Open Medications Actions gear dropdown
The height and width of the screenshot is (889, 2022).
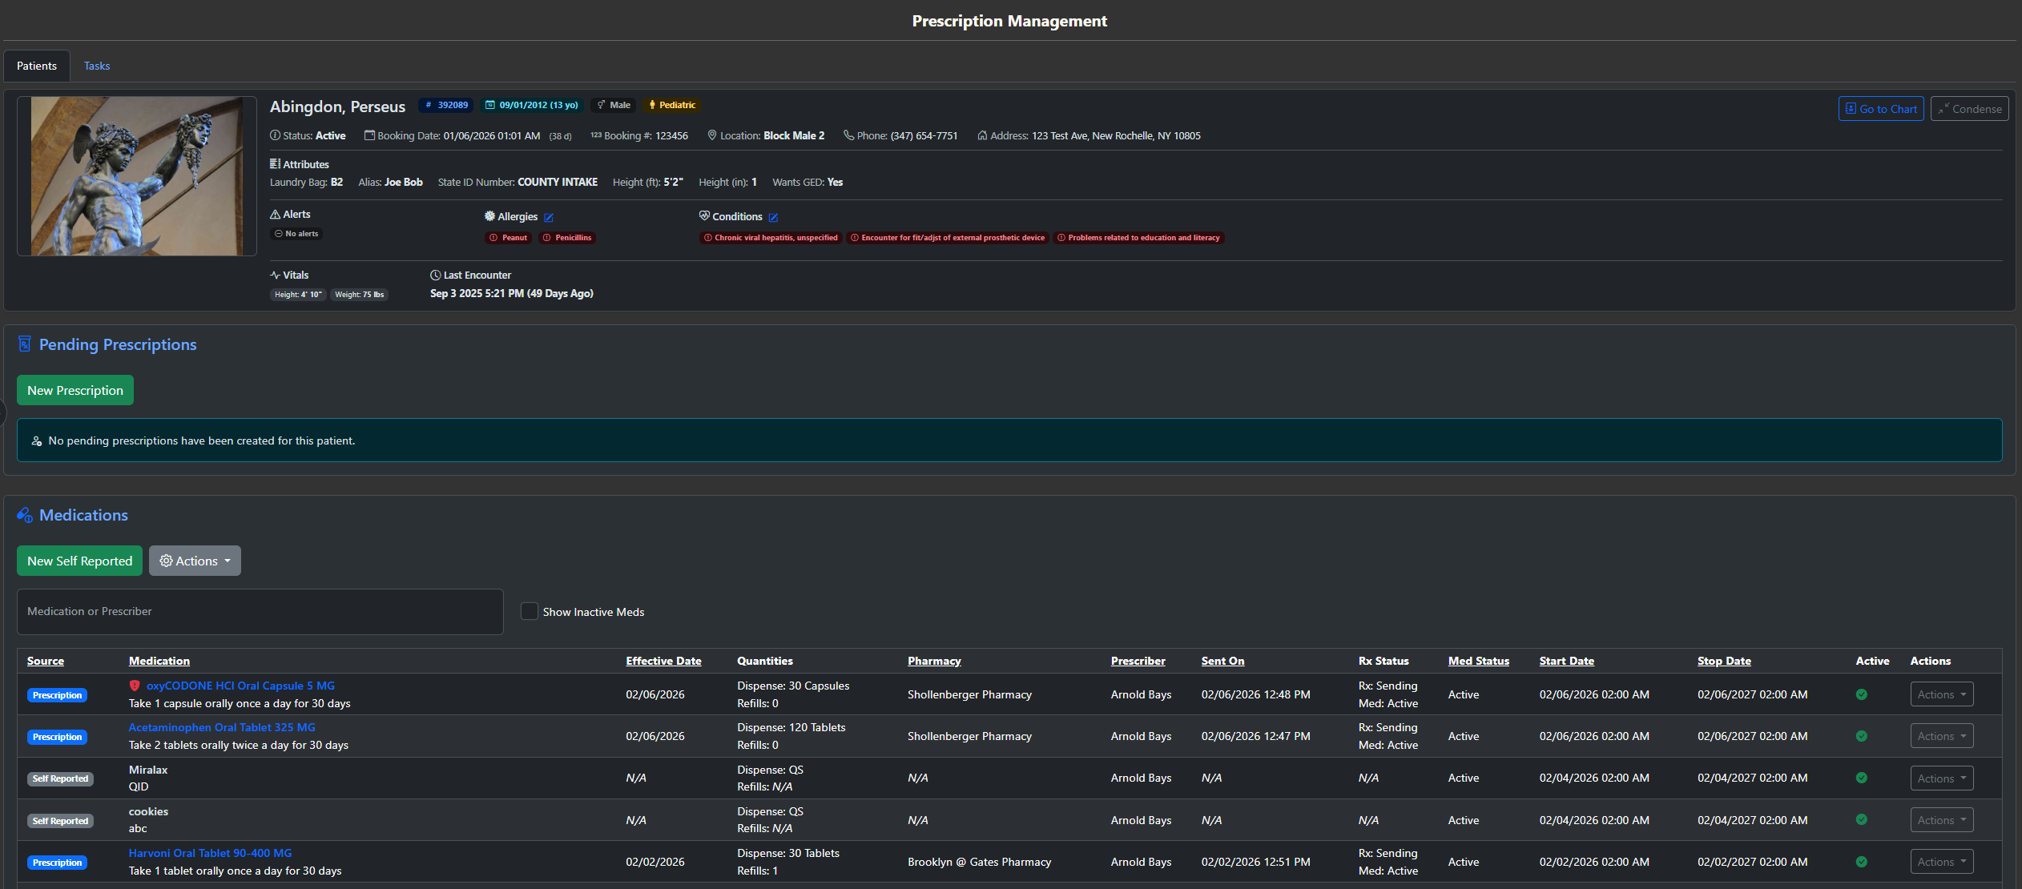coord(195,561)
